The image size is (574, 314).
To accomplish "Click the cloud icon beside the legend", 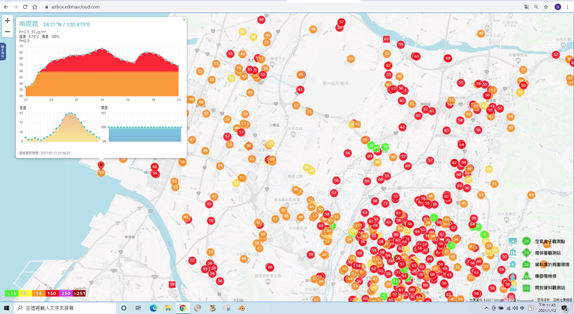I will tap(513, 241).
